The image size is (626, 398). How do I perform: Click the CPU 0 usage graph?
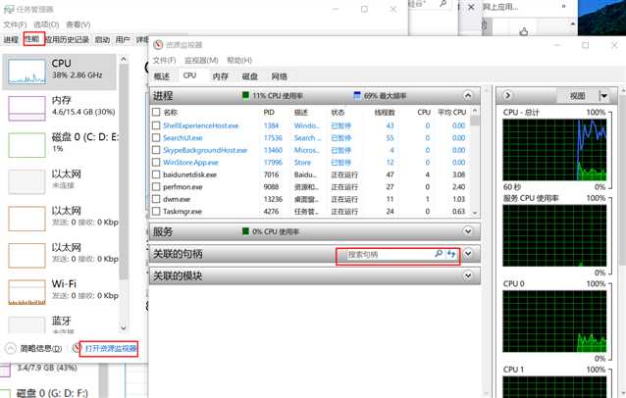point(554,322)
